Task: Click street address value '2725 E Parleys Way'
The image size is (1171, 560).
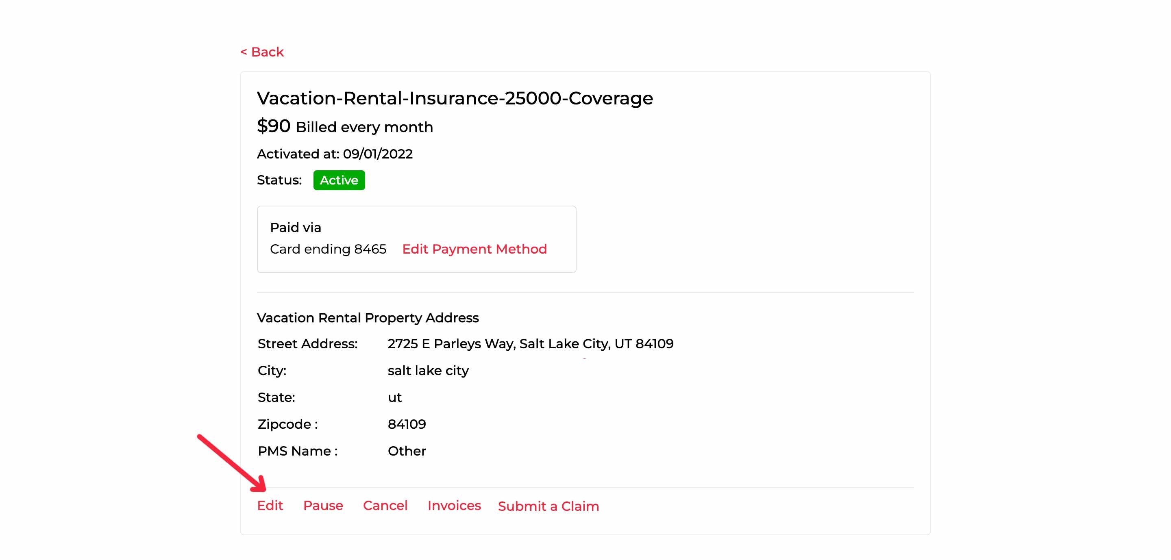Action: click(x=451, y=343)
